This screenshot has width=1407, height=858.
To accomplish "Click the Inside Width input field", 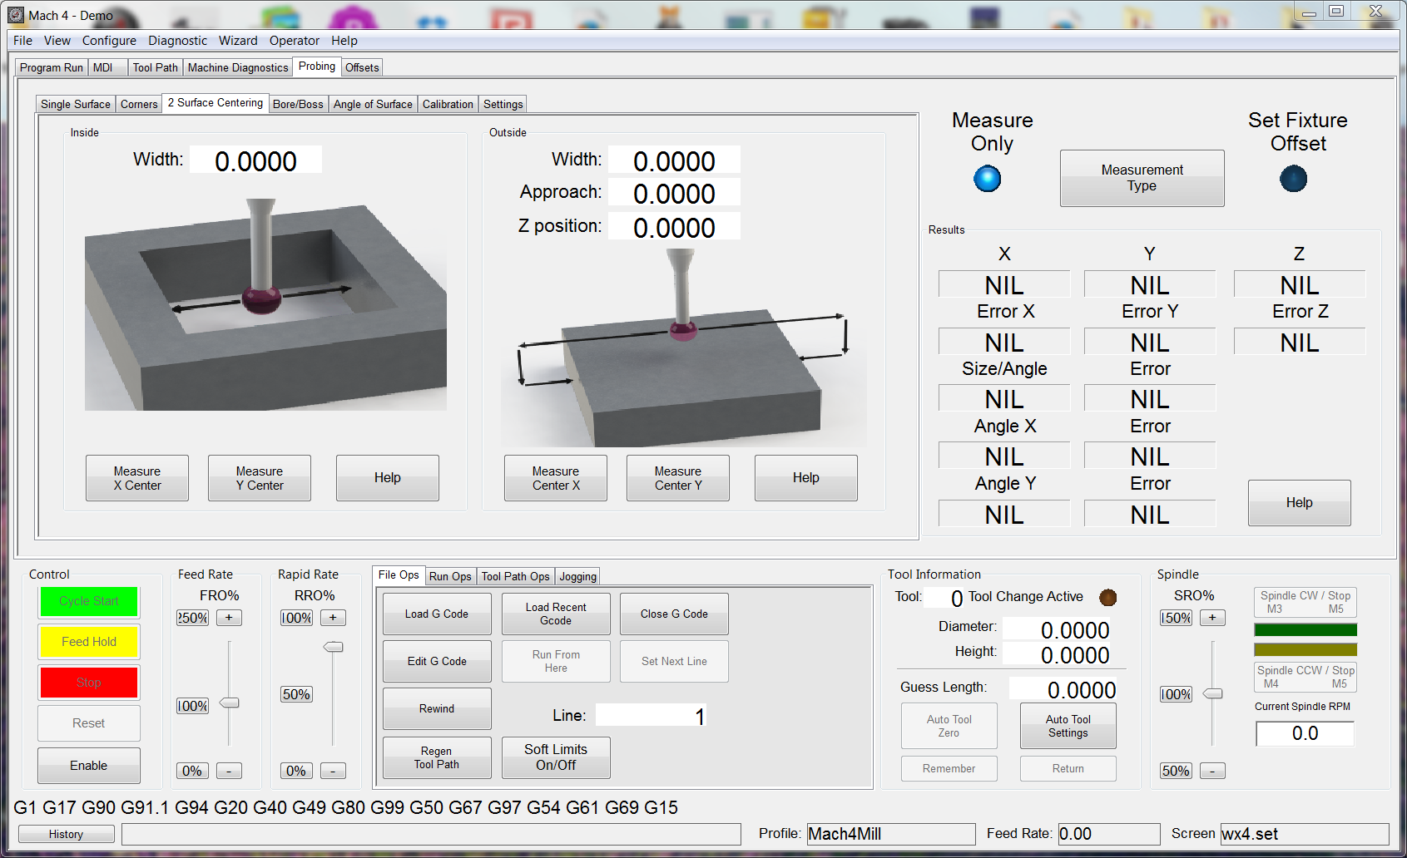I will pyautogui.click(x=255, y=160).
